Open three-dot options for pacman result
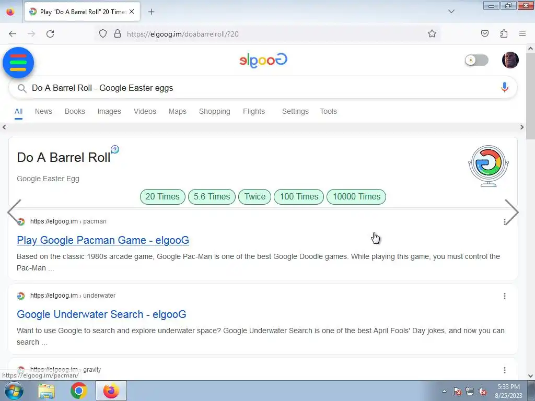This screenshot has height=401, width=535. point(504,222)
